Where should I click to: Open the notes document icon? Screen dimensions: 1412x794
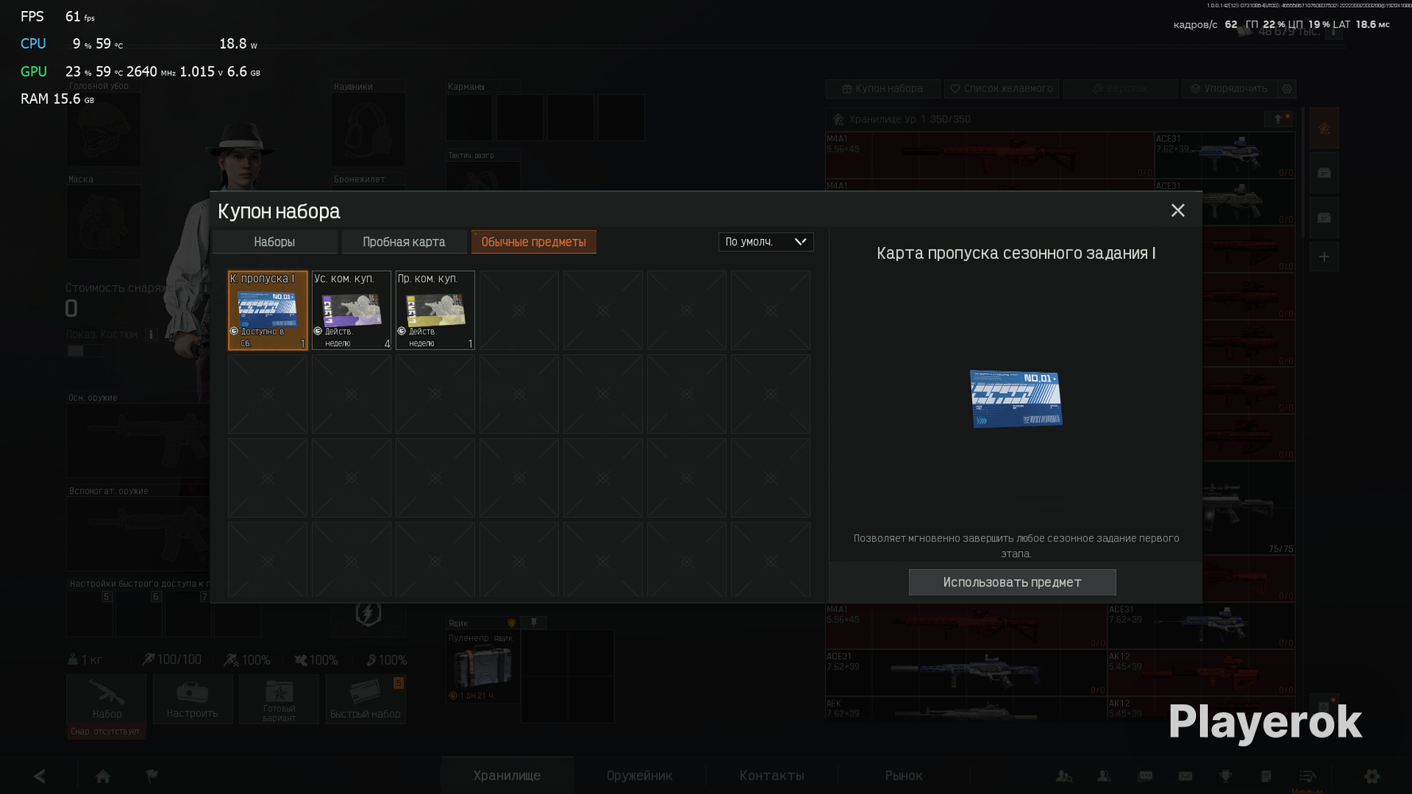1266,776
